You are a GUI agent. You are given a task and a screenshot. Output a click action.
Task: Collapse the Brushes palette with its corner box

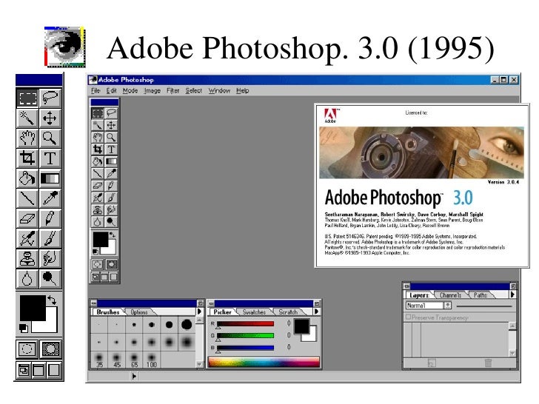click(x=200, y=303)
